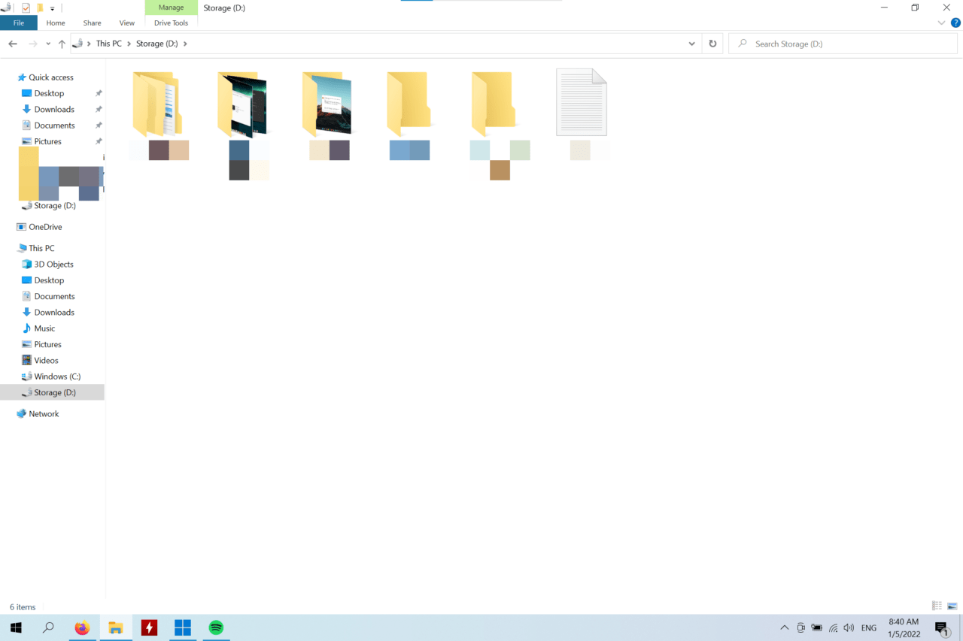This screenshot has width=963, height=641.
Task: Open Firefox from the taskbar
Action: (x=83, y=627)
